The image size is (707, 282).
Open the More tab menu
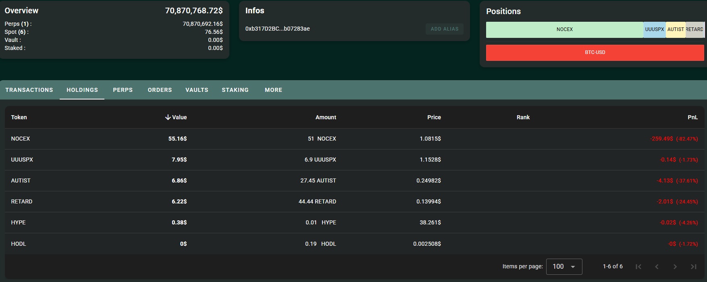(273, 90)
